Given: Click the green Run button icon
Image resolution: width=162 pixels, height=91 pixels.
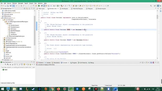Looking at the screenshot, I should pyautogui.click(x=58, y=6).
